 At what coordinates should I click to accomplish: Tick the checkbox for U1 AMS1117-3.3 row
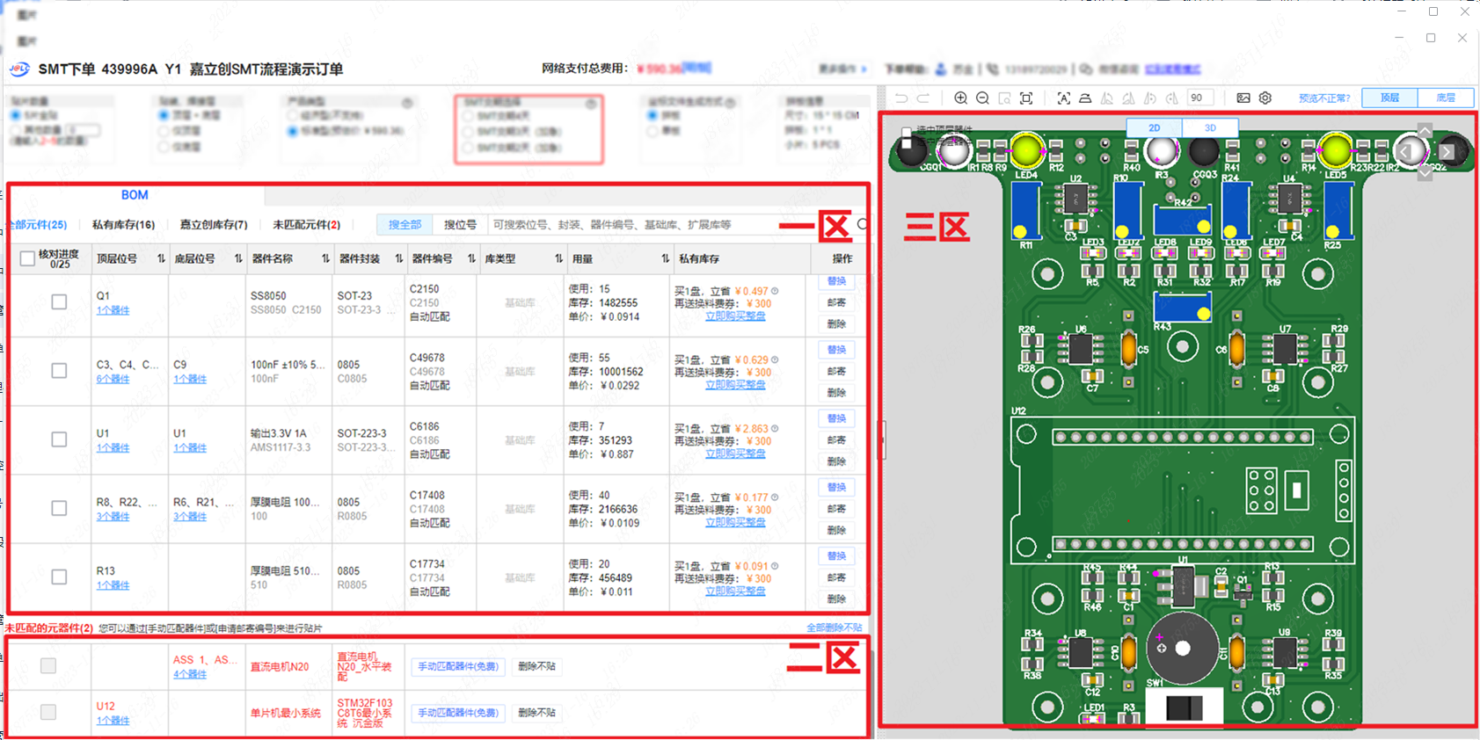[59, 439]
